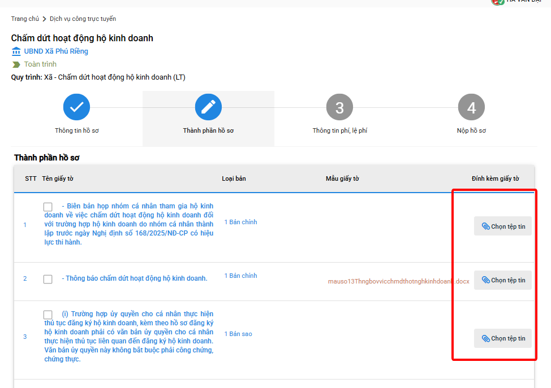Screen dimensions: 551x388
Task: Open UBND Xã Phú Riềng link
Action: click(56, 51)
